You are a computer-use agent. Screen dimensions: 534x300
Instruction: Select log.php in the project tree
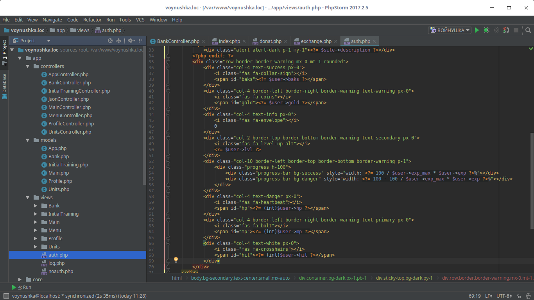pyautogui.click(x=56, y=263)
